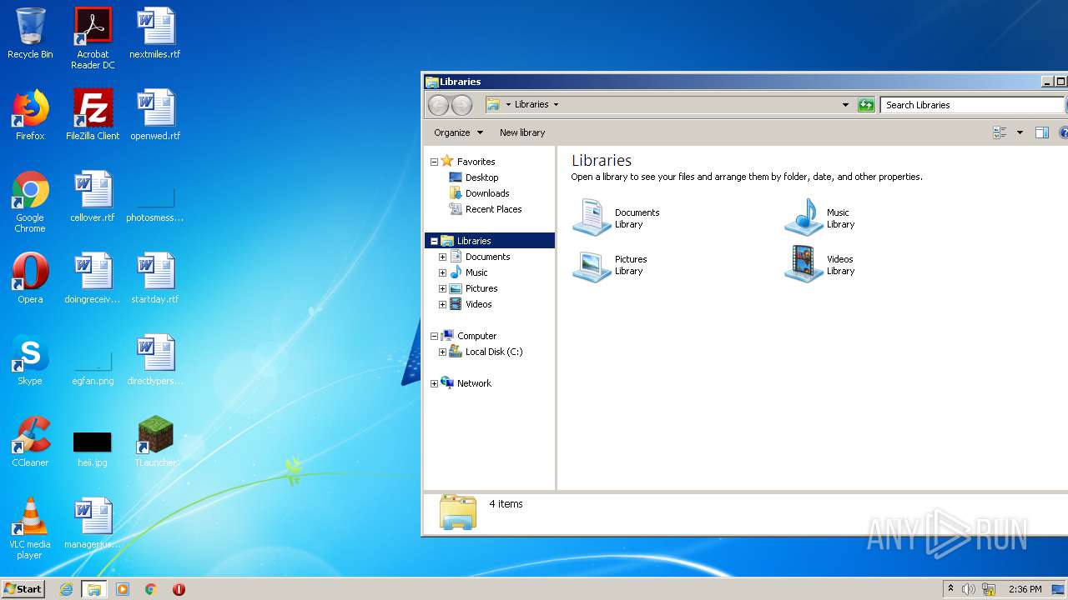Click the volume speaker tray icon

click(x=968, y=589)
